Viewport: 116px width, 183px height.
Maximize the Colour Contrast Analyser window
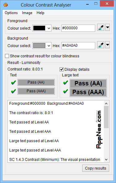point(96,4)
